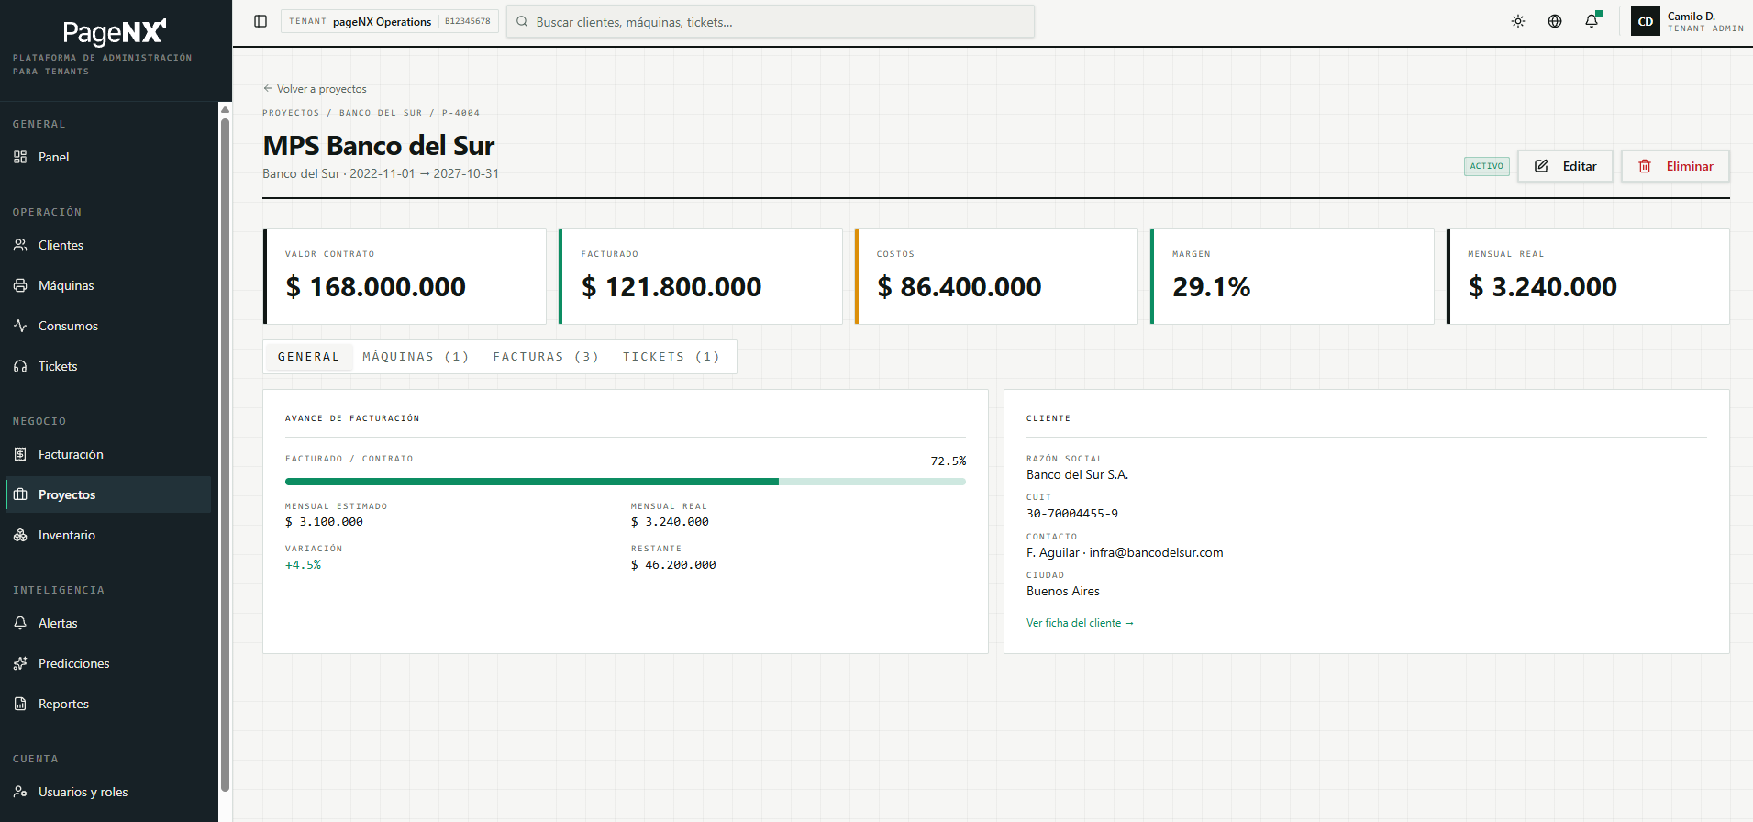
Task: Focus the Buscar clientes search field
Action: [x=771, y=22]
